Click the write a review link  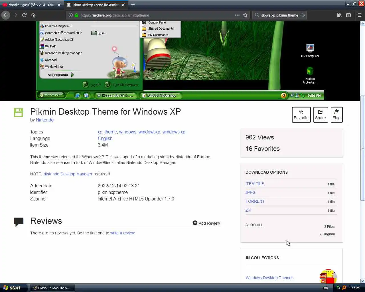point(123,233)
